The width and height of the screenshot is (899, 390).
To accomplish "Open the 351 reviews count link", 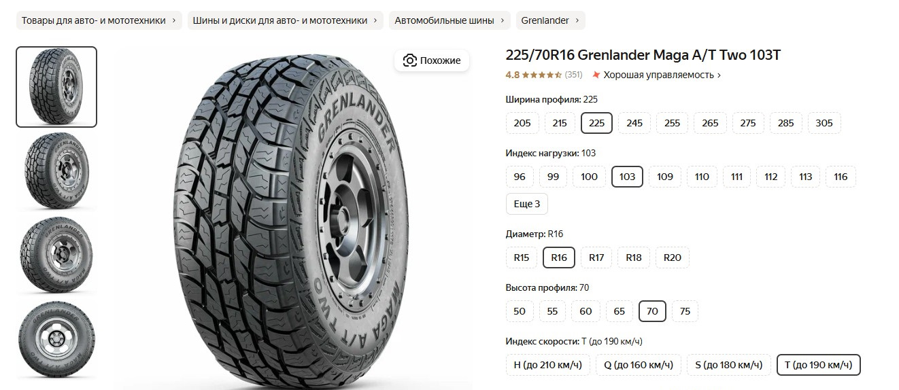I will point(574,75).
